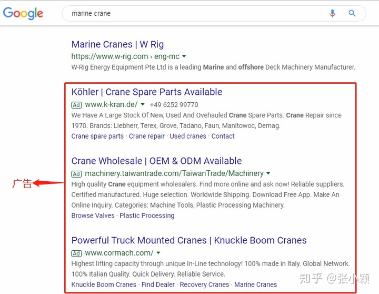Open the Marine Cranes sitelink

tap(255, 285)
